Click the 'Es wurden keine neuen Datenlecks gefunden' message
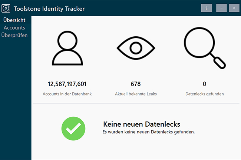The height and width of the screenshot is (160, 241). coord(149,131)
